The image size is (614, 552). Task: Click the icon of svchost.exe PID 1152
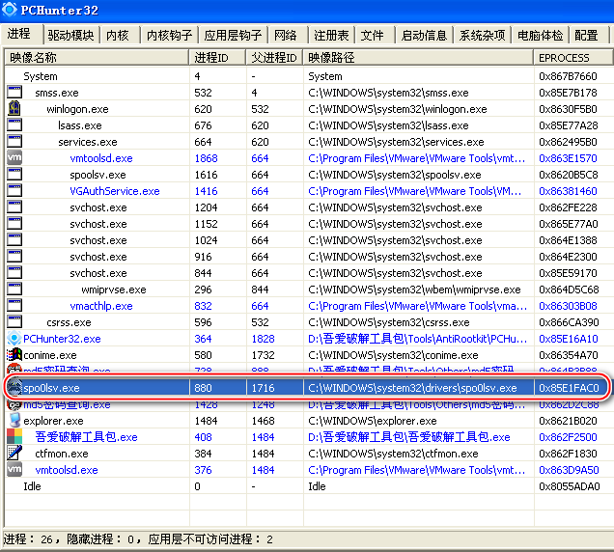pyautogui.click(x=14, y=224)
